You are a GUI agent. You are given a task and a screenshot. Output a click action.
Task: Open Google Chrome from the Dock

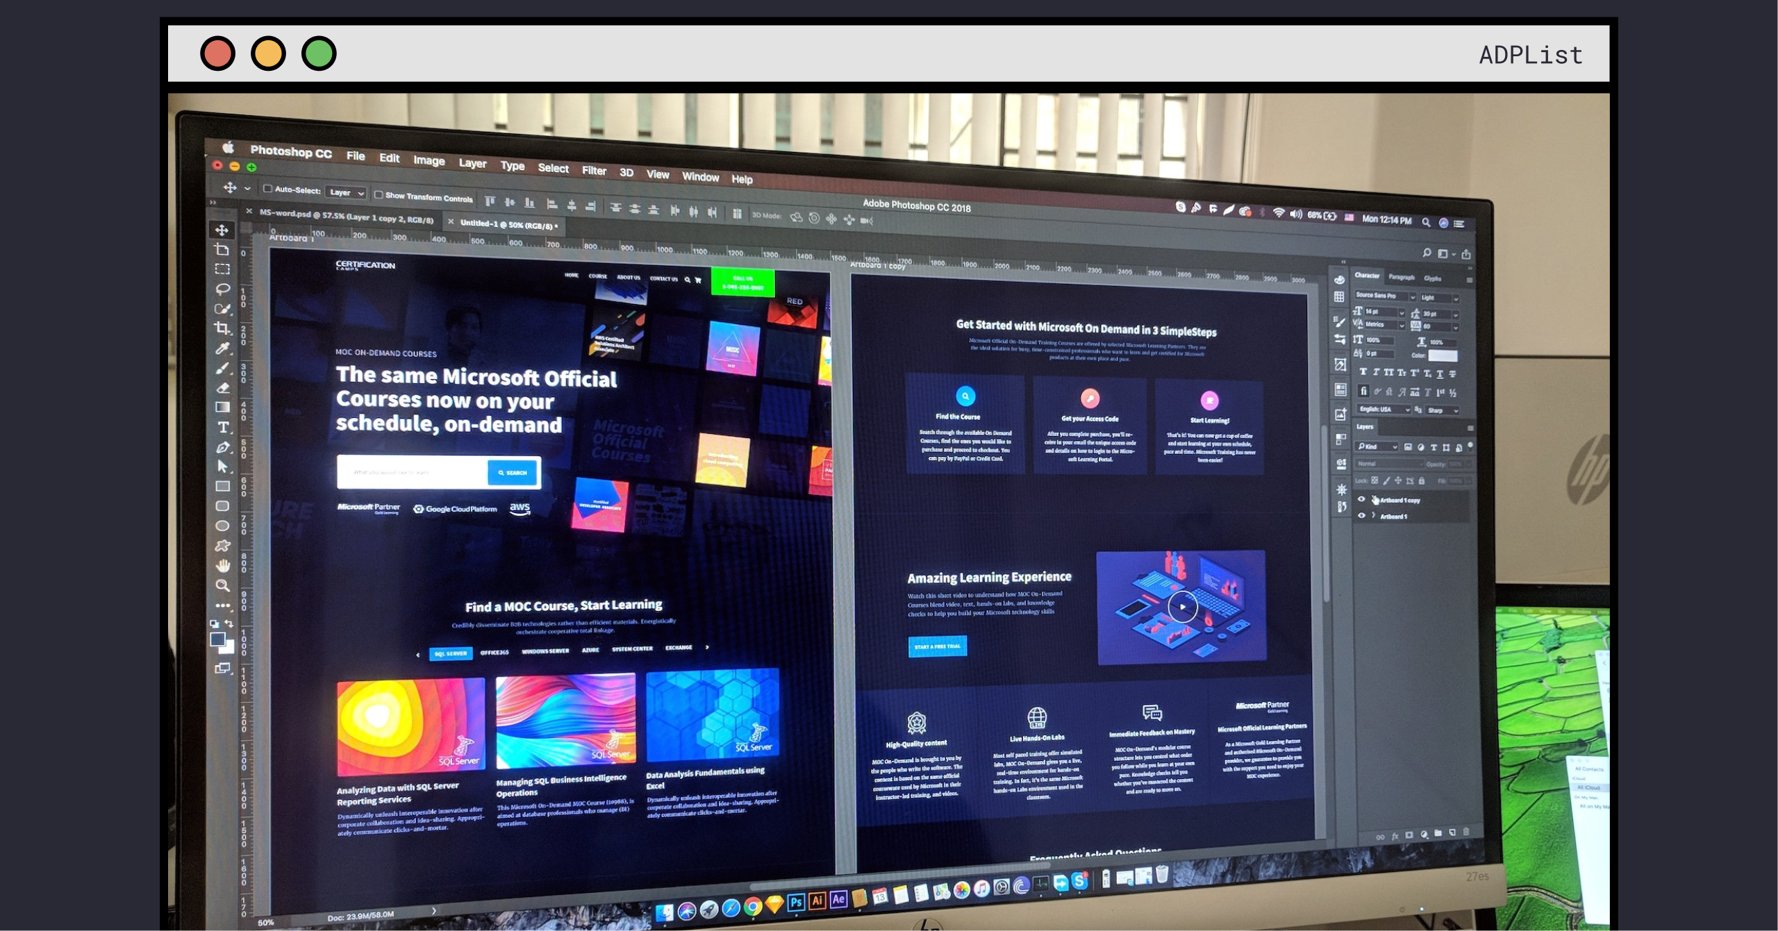[x=753, y=906]
